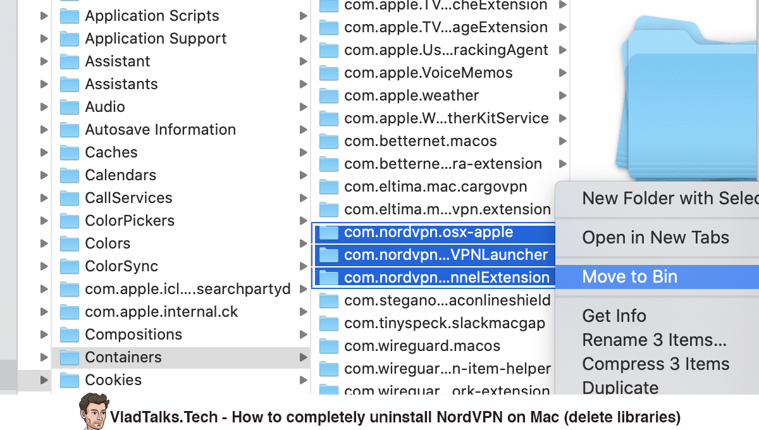Image resolution: width=759 pixels, height=430 pixels.
Task: Click the com.betternet.macos folder icon
Action: pyautogui.click(x=329, y=141)
